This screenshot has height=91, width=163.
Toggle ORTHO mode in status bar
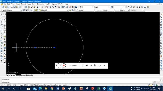[x=31, y=85]
